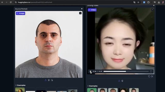Click the 0:04 / 0:09 video time display
This screenshot has height=92, width=165.
pos(97,72)
